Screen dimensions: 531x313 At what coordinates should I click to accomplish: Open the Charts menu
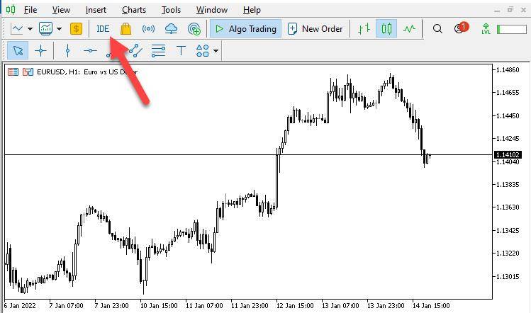(x=134, y=10)
